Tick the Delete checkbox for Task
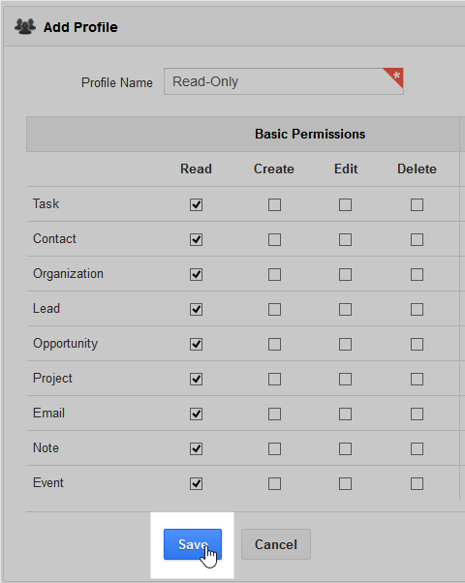 [417, 204]
